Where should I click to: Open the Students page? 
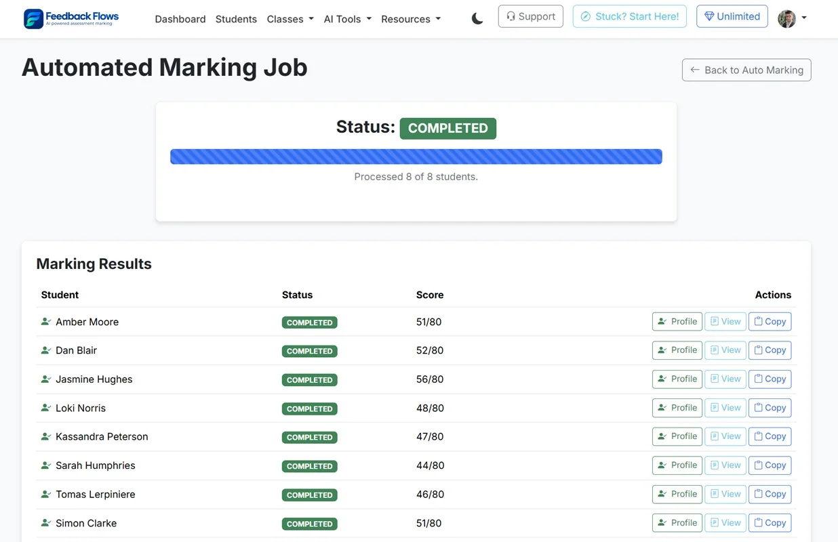click(236, 19)
